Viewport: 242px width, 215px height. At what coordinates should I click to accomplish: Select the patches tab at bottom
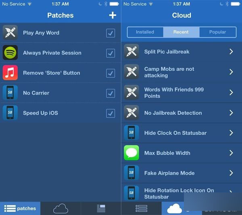coord(20,209)
